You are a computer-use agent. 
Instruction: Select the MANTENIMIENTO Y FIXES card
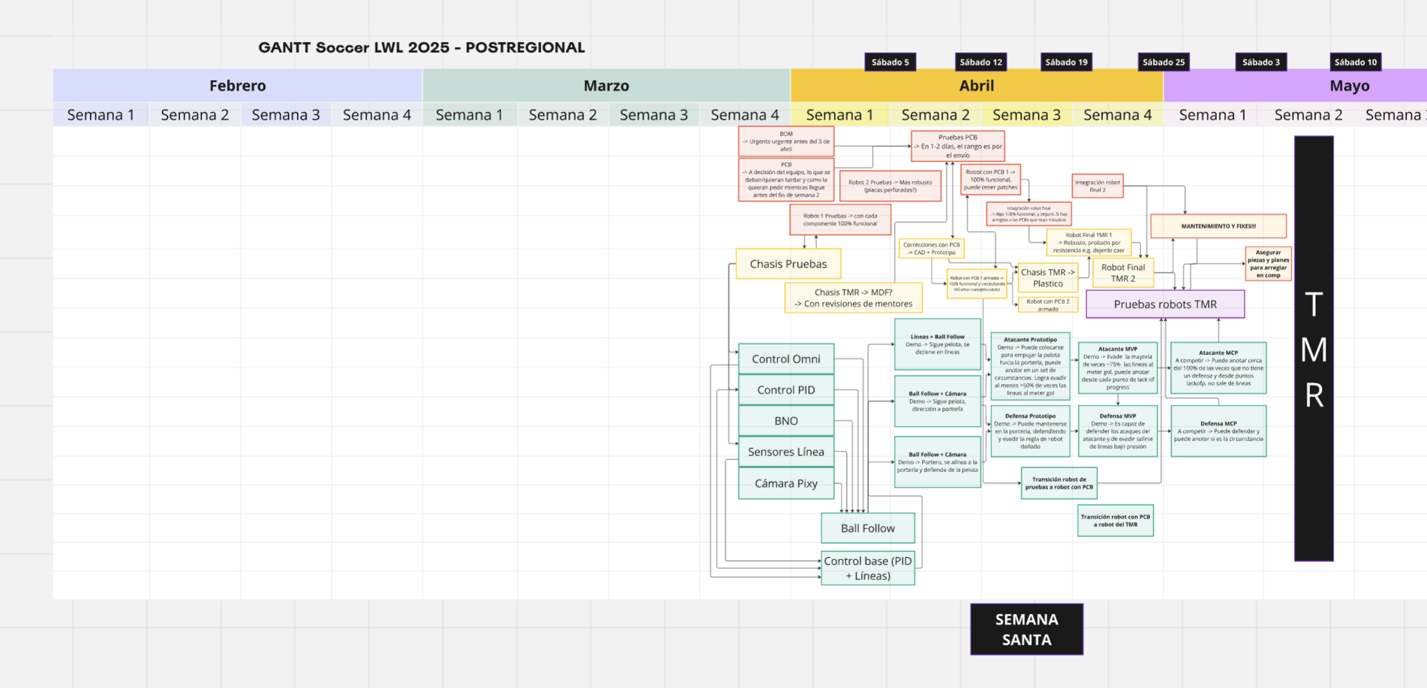[1218, 226]
